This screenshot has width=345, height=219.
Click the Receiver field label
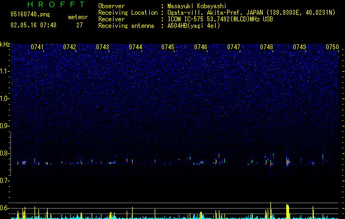point(111,19)
